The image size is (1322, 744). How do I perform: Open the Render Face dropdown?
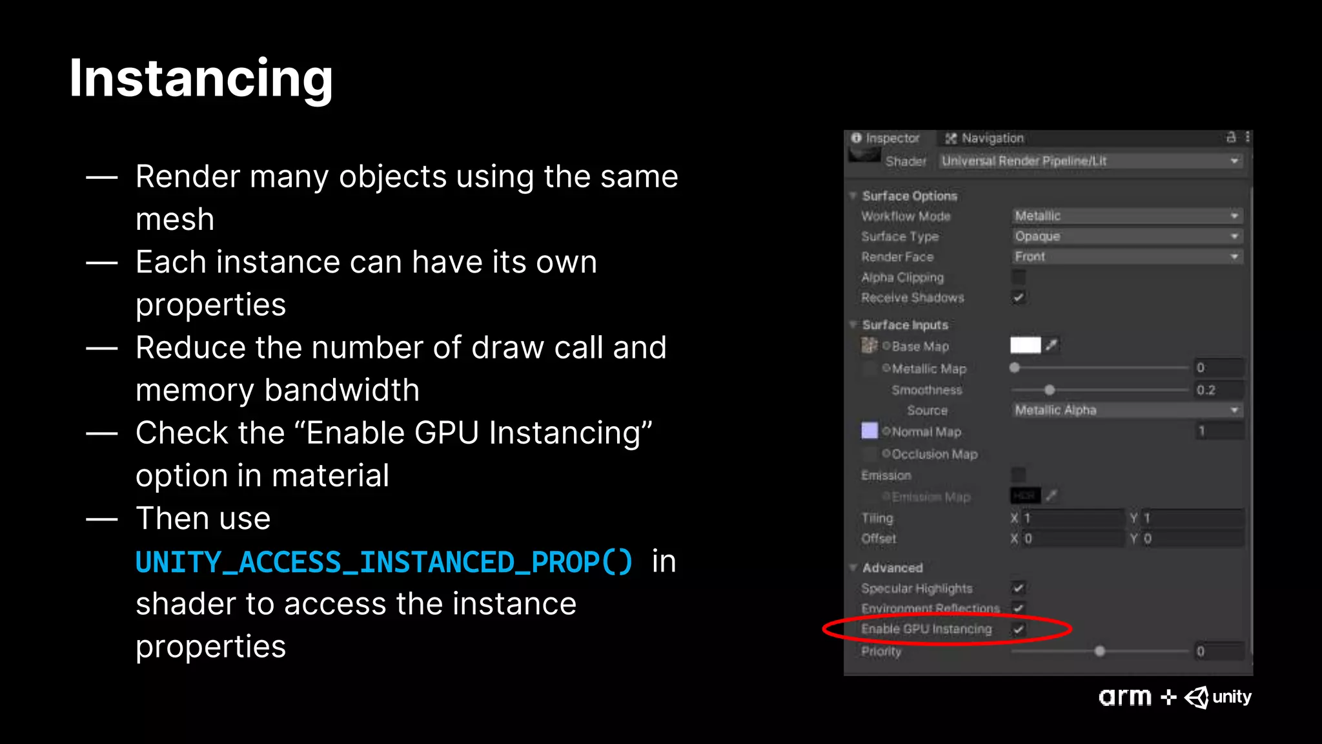pos(1127,256)
